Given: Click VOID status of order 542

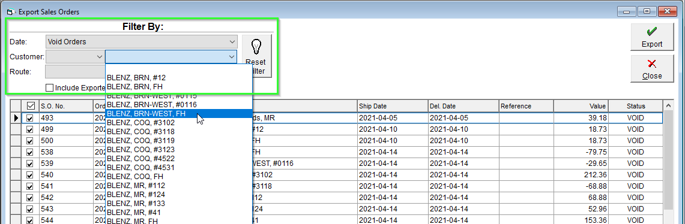Looking at the screenshot, I should click(635, 198).
